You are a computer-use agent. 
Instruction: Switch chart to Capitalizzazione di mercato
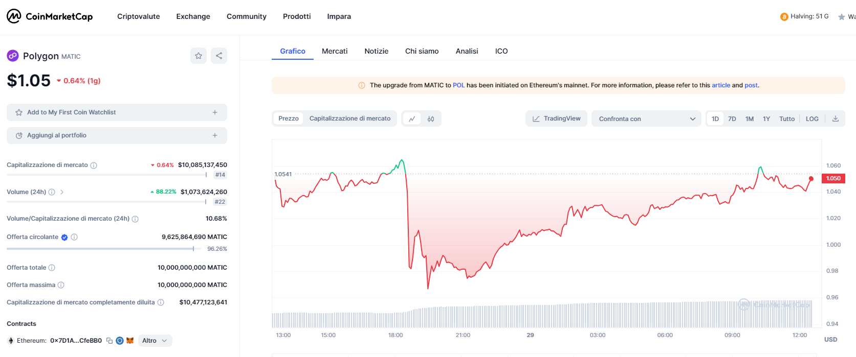click(x=350, y=118)
